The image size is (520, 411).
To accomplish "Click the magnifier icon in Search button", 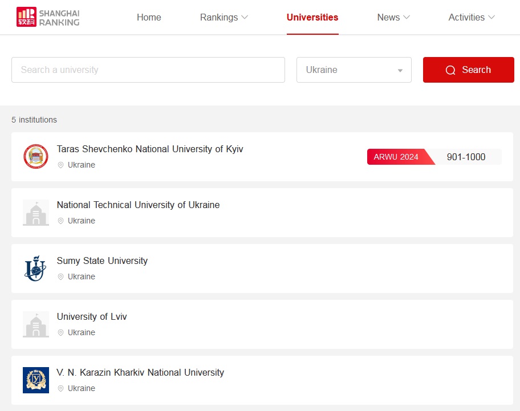I will pyautogui.click(x=450, y=70).
